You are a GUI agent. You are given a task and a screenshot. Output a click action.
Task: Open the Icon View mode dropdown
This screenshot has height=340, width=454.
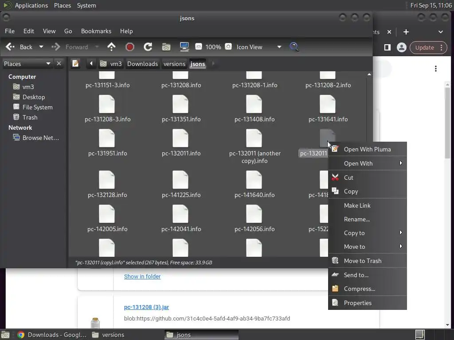click(x=259, y=47)
